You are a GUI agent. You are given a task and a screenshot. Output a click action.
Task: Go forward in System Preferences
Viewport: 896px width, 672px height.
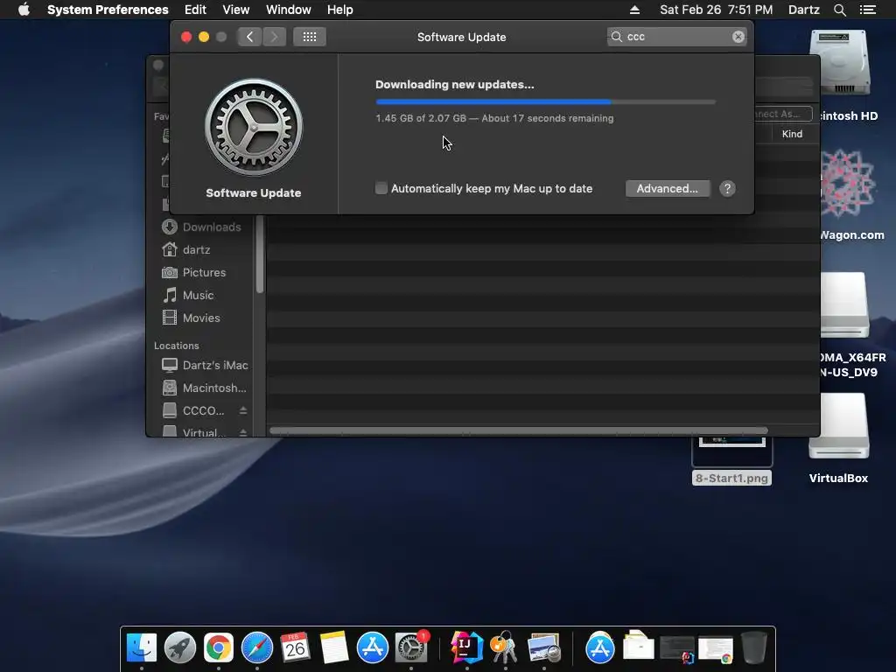point(274,37)
